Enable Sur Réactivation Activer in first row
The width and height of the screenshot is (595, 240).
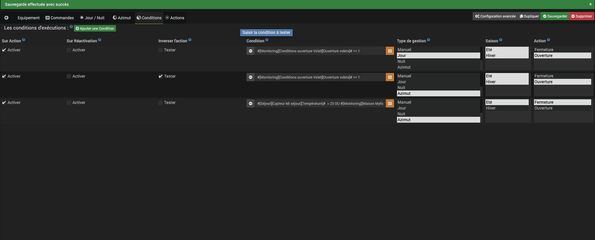69,50
